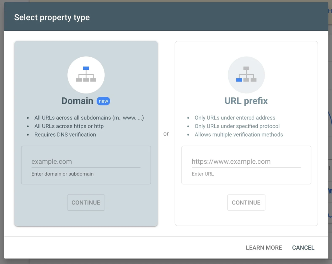Click the gray root node in URL prefix icon
The image size is (332, 264).
[246, 68]
